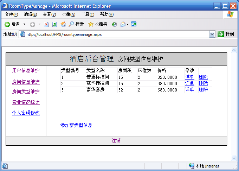Open the Favorites (收藏夹) star button
The height and width of the screenshot is (171, 239).
[x=98, y=24]
